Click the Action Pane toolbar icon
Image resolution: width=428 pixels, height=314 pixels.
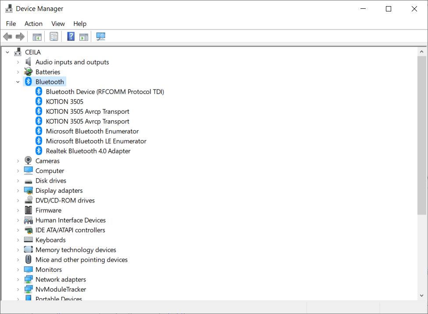pyautogui.click(x=84, y=36)
